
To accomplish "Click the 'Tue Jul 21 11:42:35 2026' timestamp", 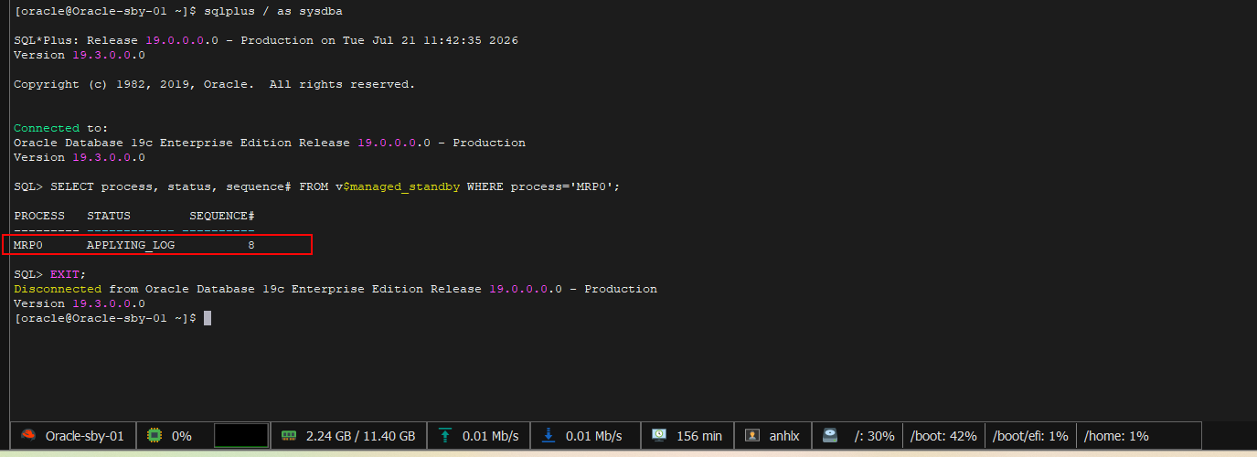I will (x=431, y=40).
